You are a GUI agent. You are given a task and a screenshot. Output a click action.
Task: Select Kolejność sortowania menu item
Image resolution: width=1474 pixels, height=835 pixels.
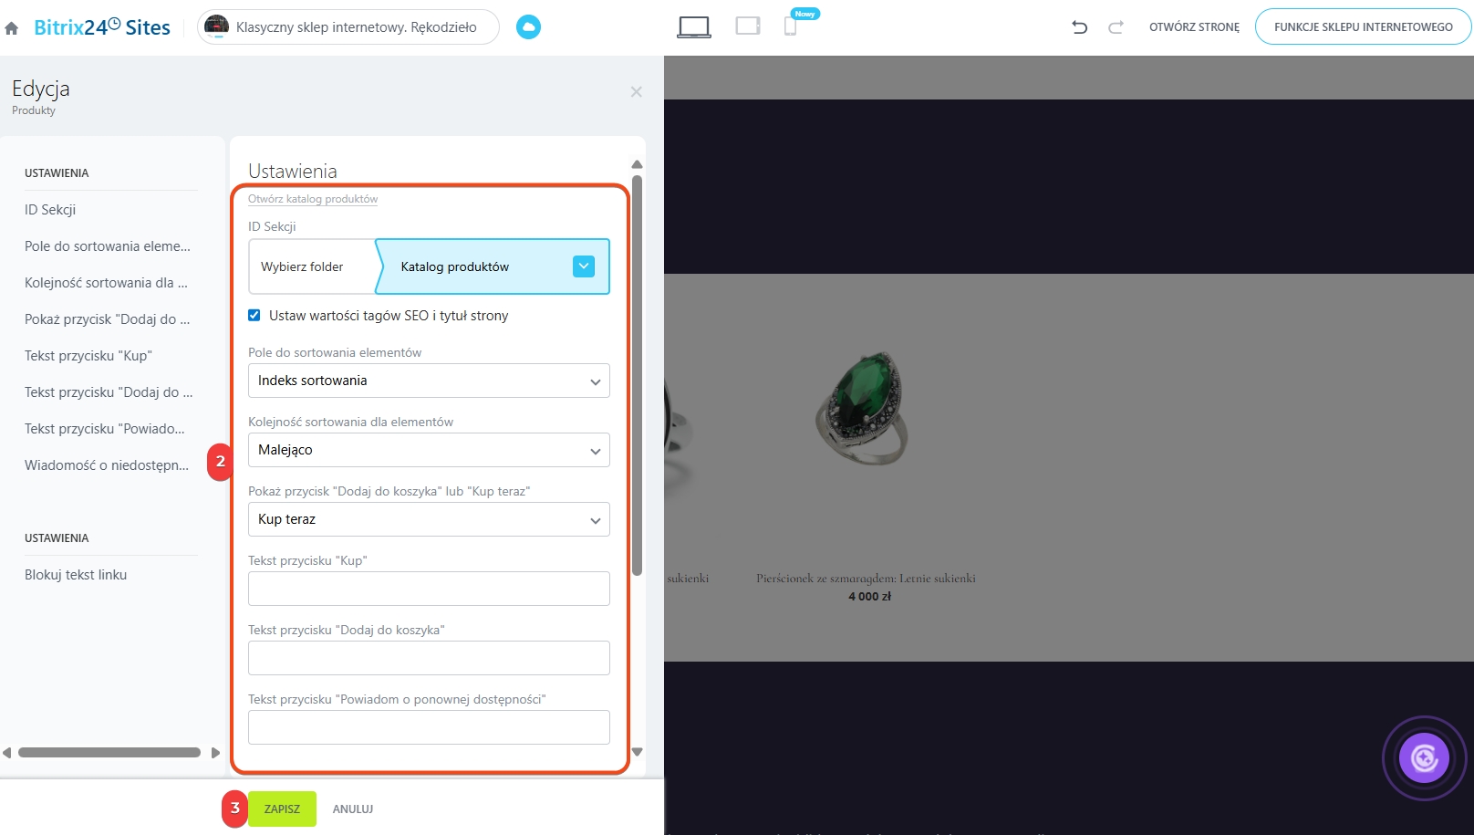(x=106, y=283)
